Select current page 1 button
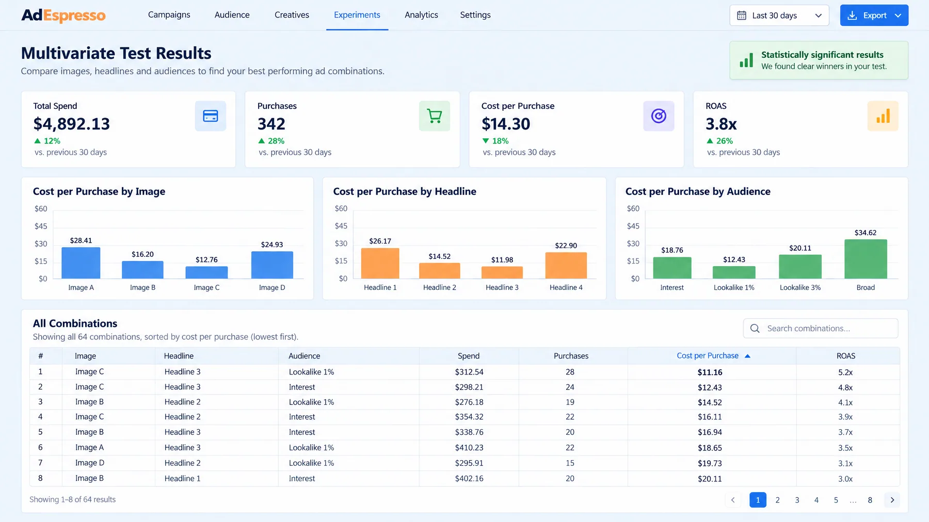Screen dimensions: 929x522 tap(758, 500)
